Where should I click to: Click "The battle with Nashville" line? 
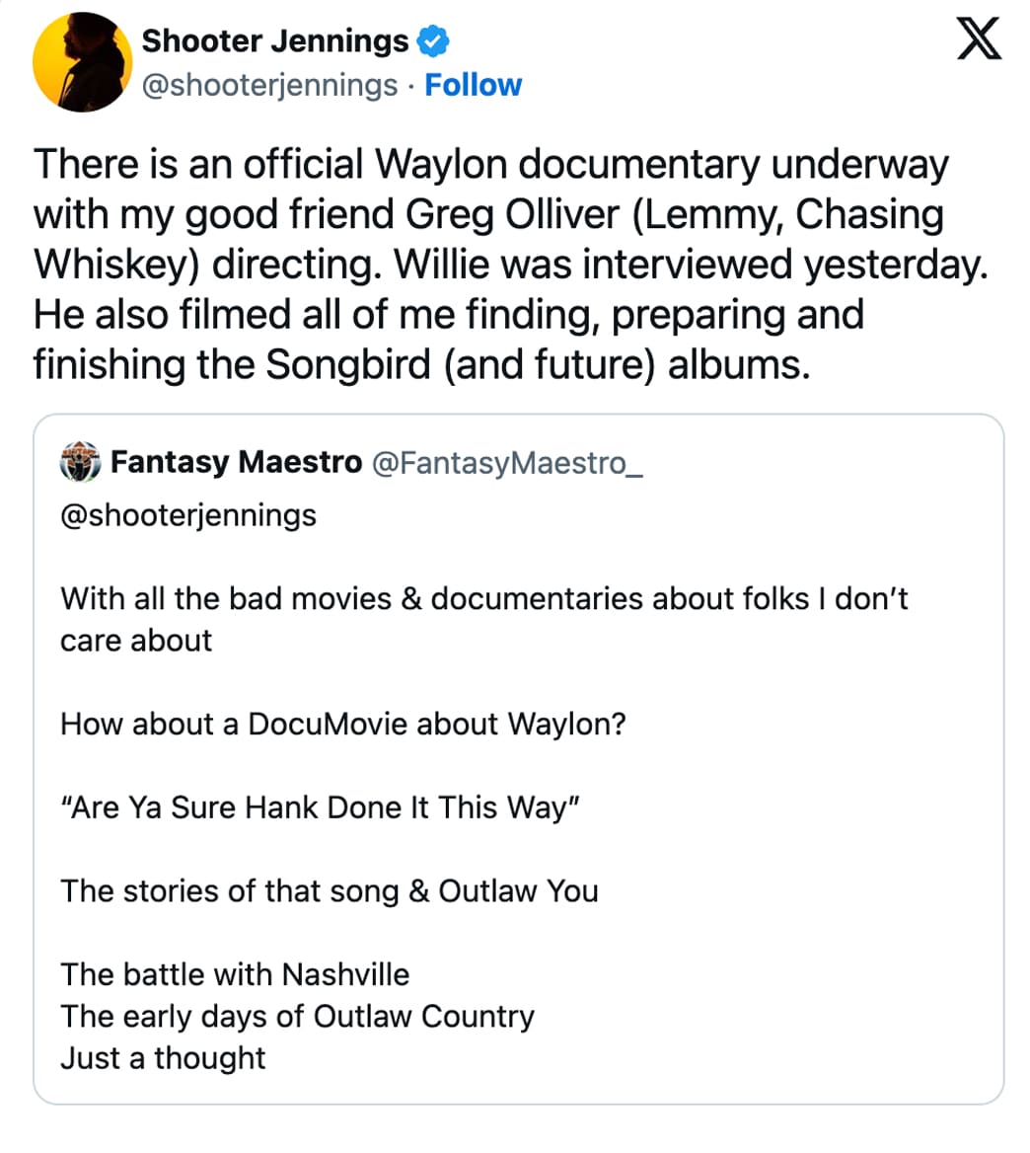(235, 974)
